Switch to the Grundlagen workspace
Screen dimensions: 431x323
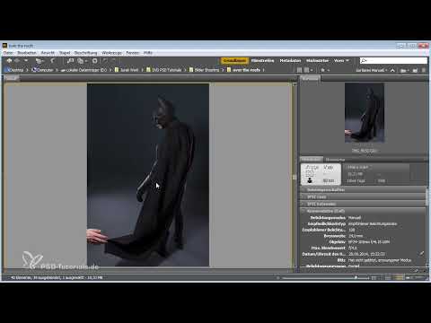coord(234,61)
